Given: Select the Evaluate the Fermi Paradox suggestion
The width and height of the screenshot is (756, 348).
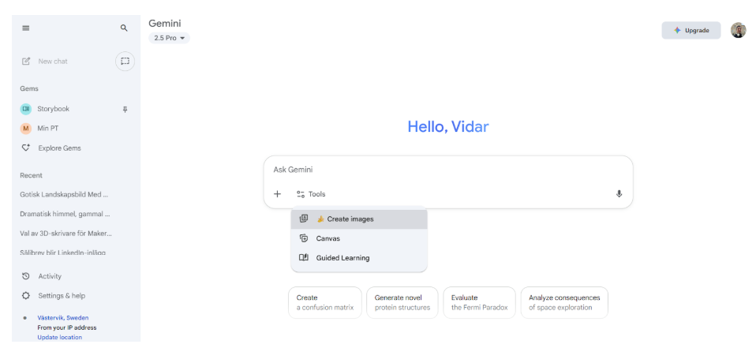Looking at the screenshot, I should pyautogui.click(x=479, y=302).
